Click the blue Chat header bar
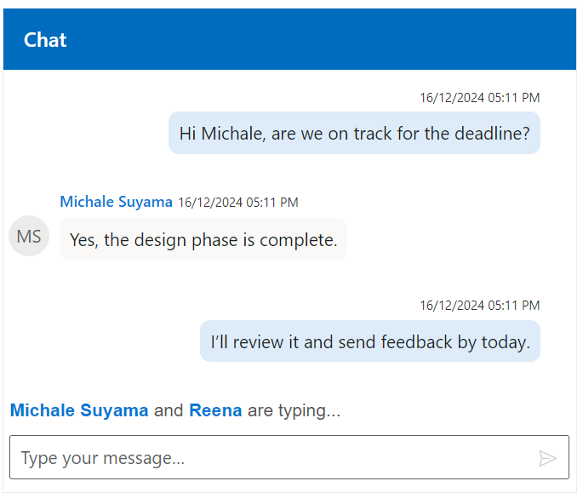 tap(340, 40)
